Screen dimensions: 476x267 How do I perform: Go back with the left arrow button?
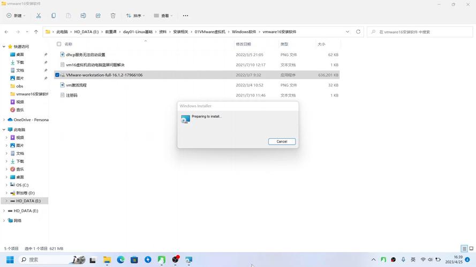pos(6,32)
